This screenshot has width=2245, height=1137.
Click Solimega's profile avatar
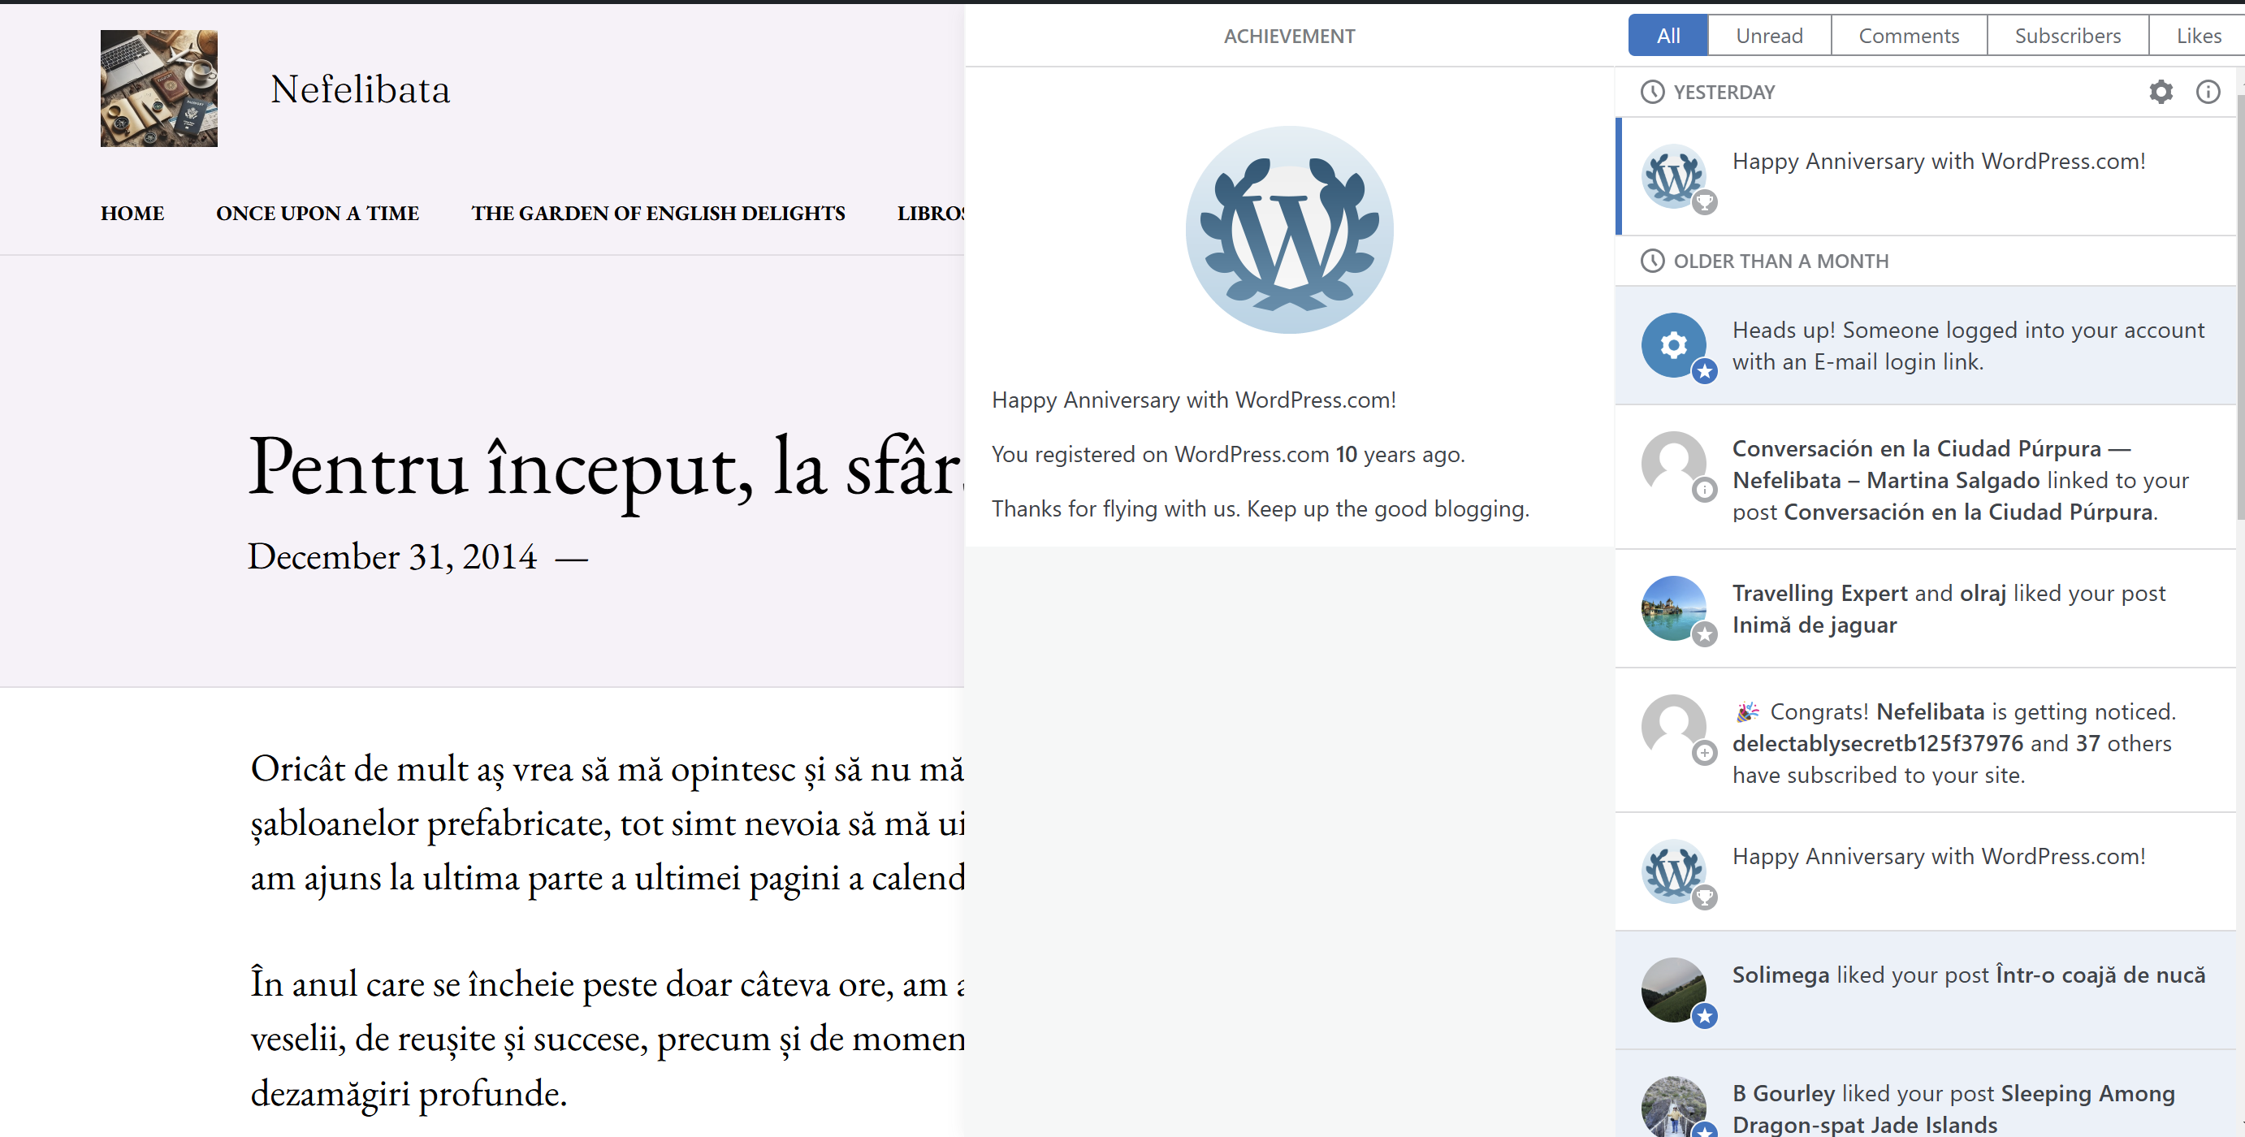(1672, 990)
